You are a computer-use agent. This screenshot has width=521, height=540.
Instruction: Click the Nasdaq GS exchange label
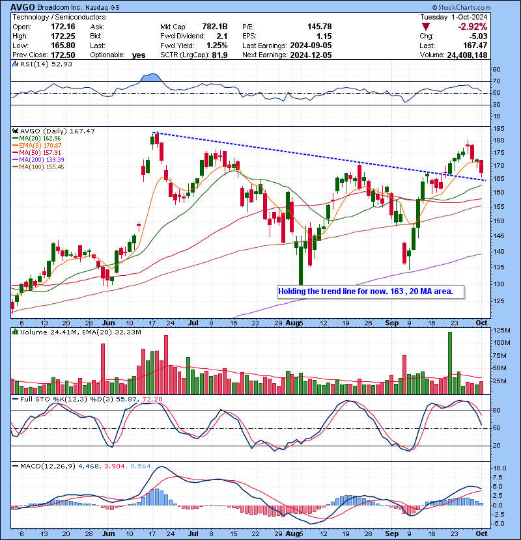[x=101, y=8]
